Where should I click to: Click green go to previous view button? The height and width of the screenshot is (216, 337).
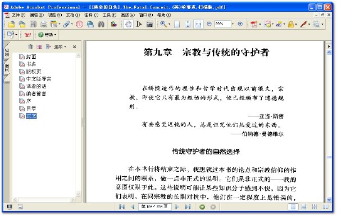202,207
